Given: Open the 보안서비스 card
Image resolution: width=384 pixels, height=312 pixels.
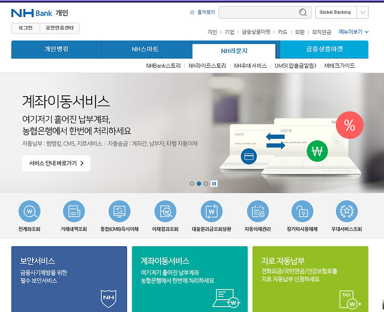Looking at the screenshot, I should pos(69,279).
